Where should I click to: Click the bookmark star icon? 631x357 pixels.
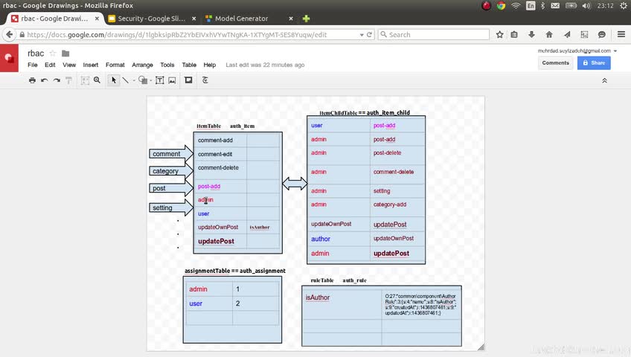[x=499, y=34]
